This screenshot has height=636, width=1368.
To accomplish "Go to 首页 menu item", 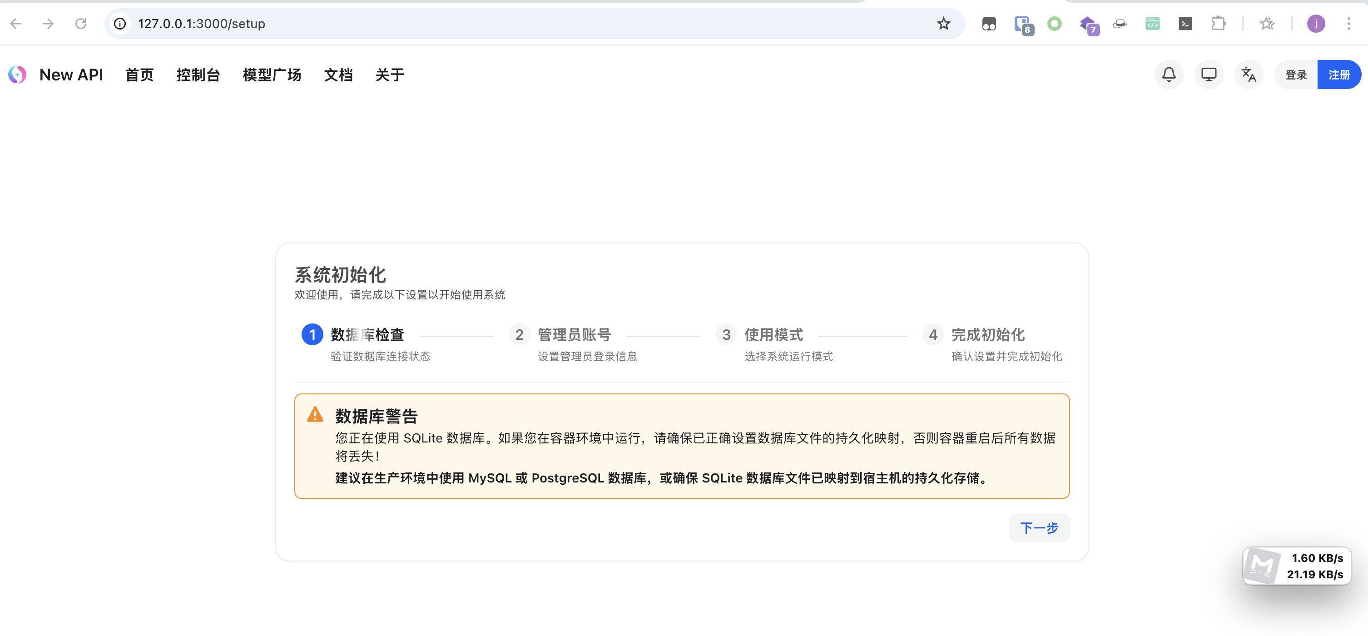I will coord(140,75).
